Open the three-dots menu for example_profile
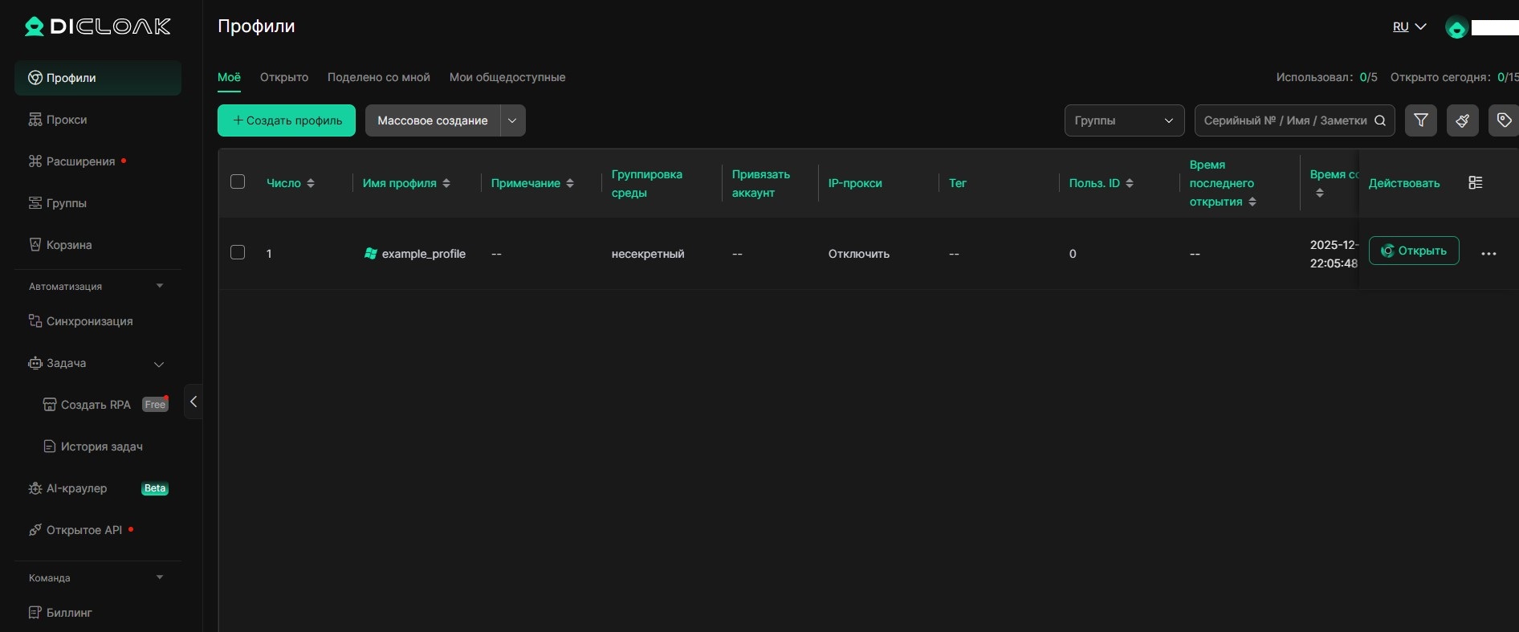1519x632 pixels. tap(1488, 254)
